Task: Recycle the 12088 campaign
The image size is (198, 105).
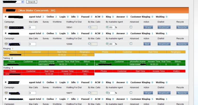Action: tap(182, 44)
